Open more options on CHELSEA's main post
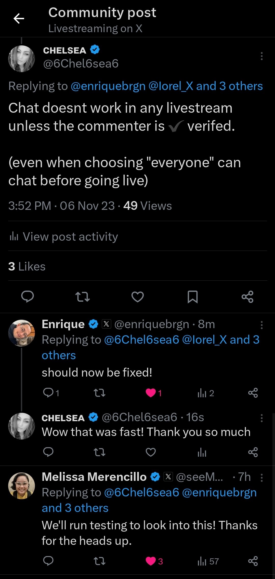The image size is (275, 579). click(x=261, y=56)
